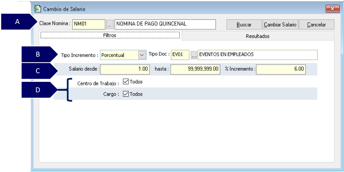Click the Tipo Incremento label
344x172 pixels.
tap(80, 55)
